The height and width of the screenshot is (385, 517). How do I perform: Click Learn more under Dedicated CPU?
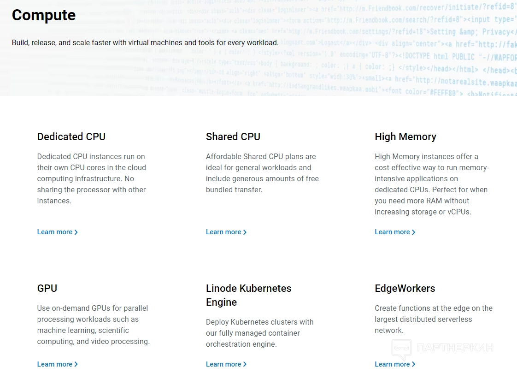(55, 232)
